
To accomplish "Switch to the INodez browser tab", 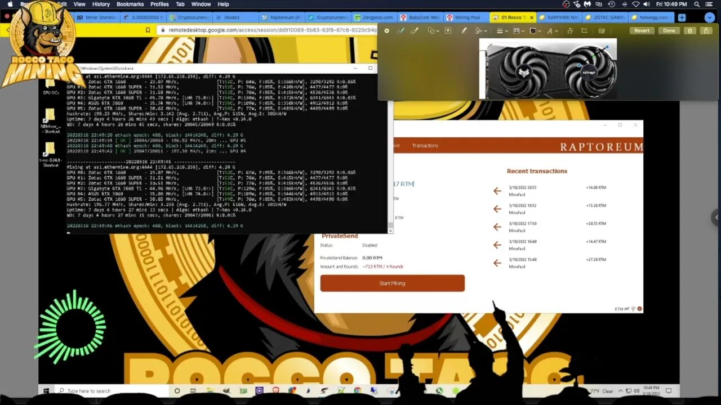I will 235,17.
